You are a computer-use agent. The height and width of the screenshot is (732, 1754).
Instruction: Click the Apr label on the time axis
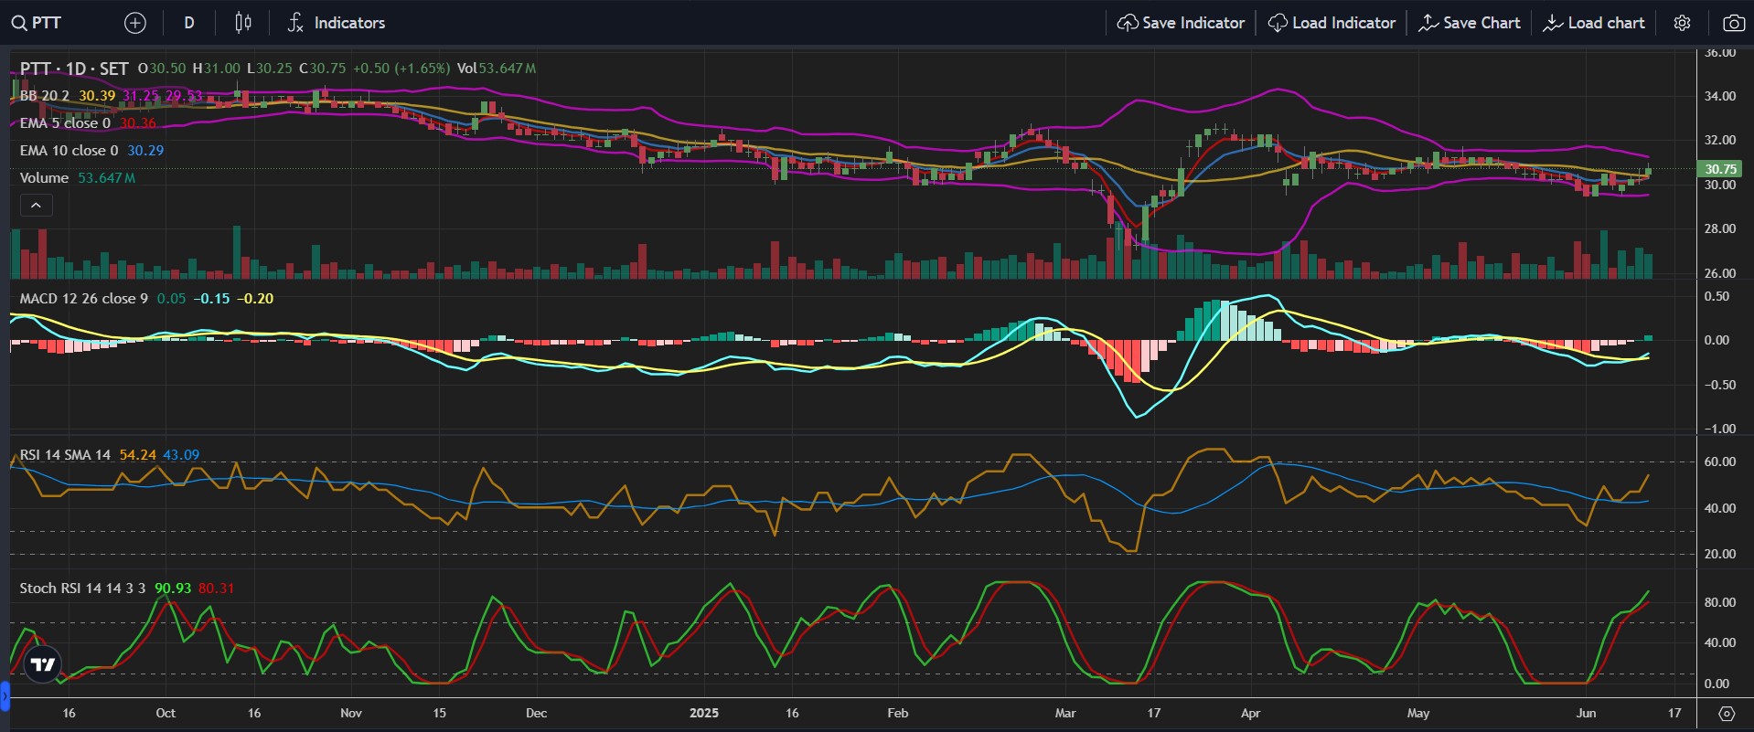click(1250, 713)
